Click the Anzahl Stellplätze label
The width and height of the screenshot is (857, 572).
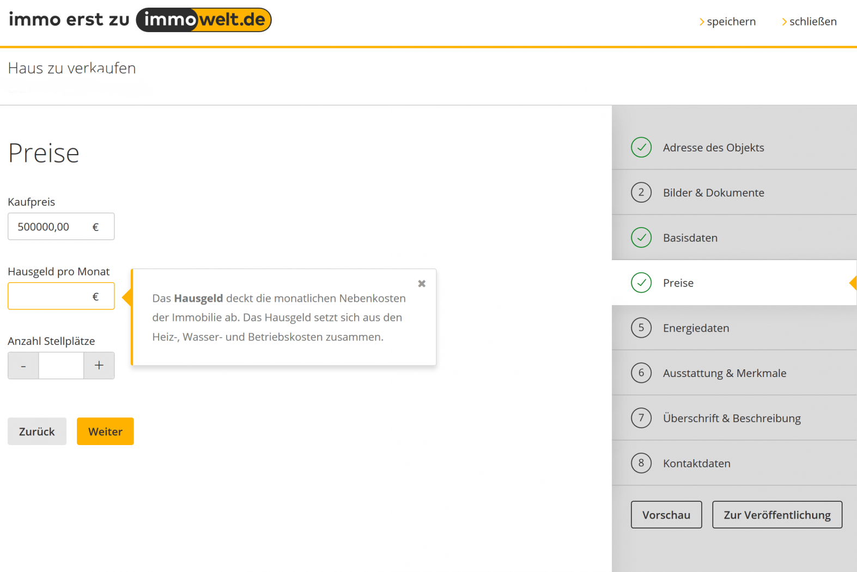coord(51,342)
